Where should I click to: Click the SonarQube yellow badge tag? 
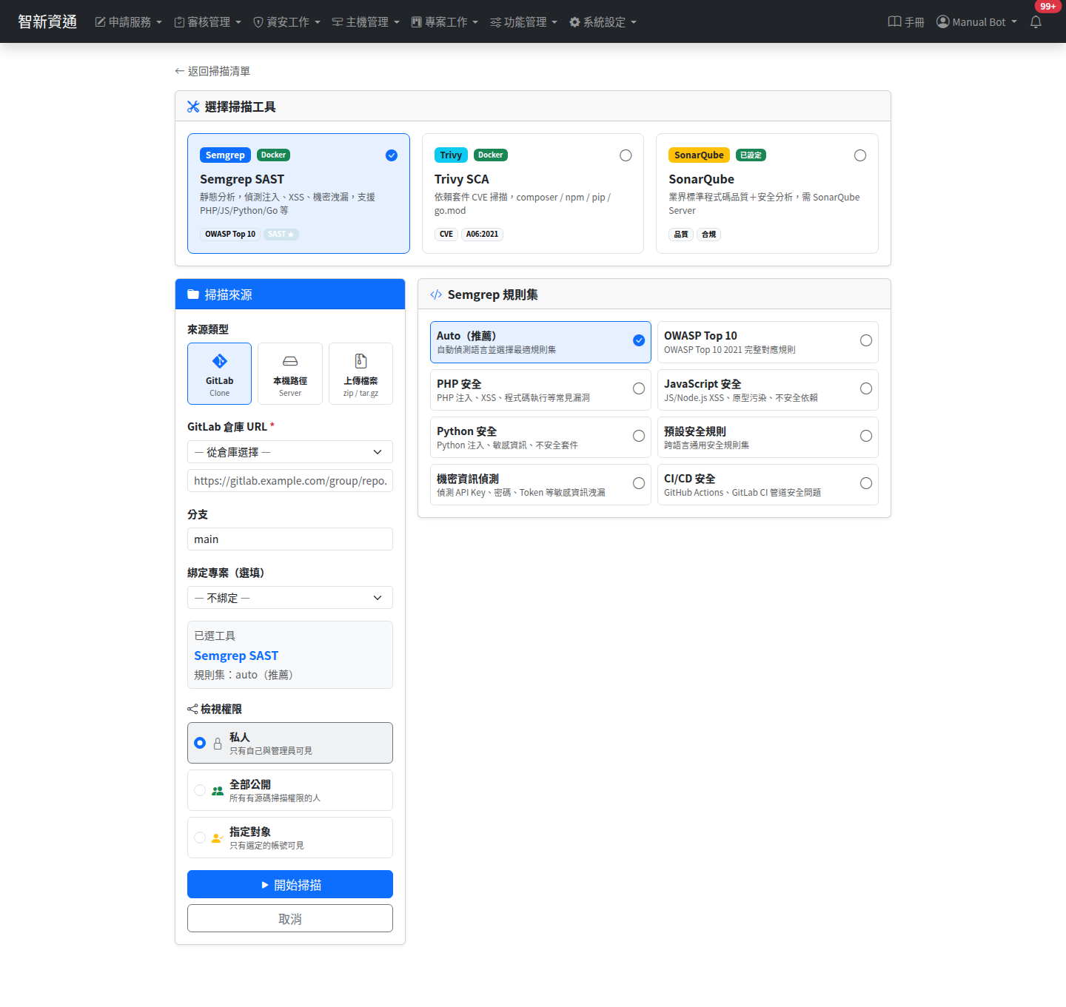(699, 155)
